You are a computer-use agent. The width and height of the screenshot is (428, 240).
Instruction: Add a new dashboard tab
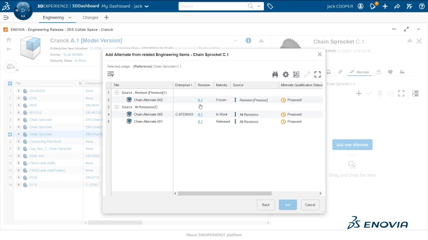coord(107,17)
